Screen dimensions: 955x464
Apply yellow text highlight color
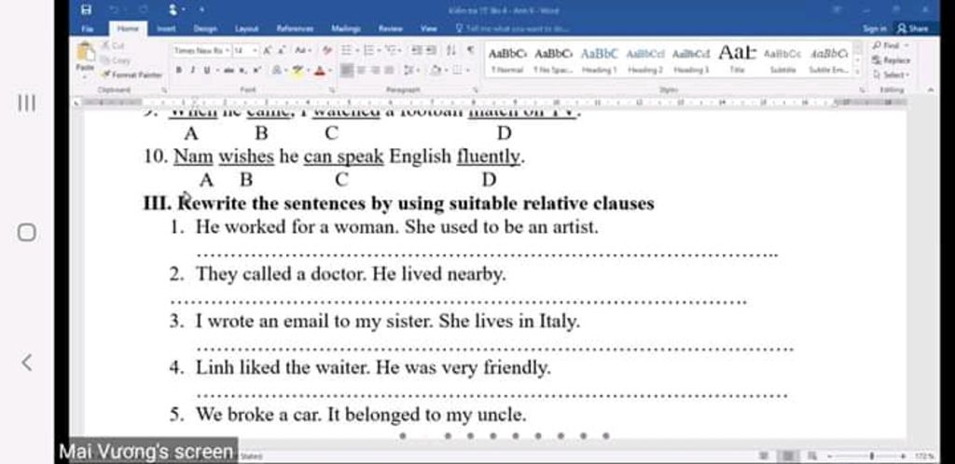[x=298, y=71]
